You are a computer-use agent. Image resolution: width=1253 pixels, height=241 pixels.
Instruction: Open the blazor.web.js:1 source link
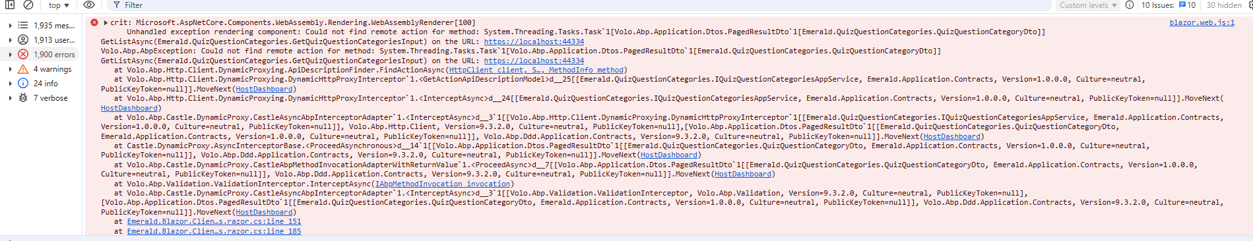(1202, 22)
